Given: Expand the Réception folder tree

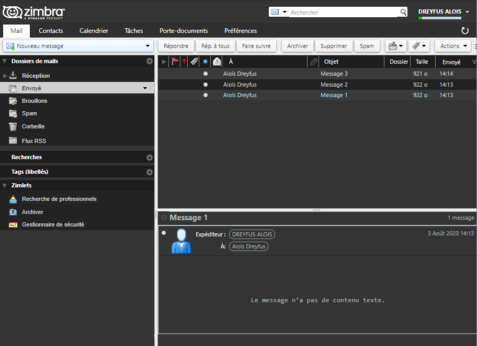Looking at the screenshot, I should pos(5,76).
